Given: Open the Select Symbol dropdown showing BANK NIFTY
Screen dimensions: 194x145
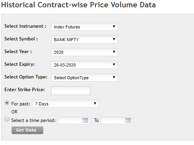Looking at the screenshot, I should click(x=84, y=39).
